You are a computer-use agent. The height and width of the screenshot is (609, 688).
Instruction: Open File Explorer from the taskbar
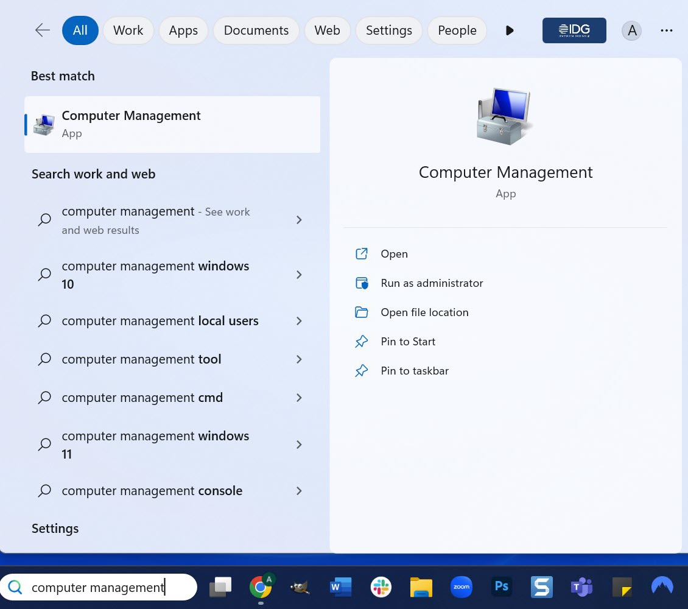421,587
